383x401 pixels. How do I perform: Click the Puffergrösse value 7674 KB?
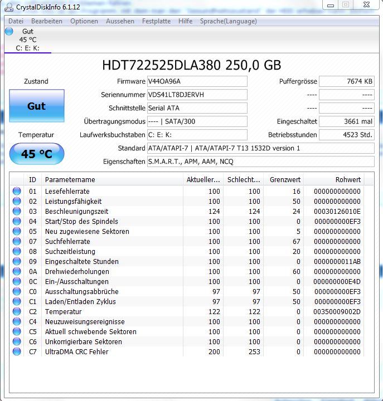[x=347, y=81]
